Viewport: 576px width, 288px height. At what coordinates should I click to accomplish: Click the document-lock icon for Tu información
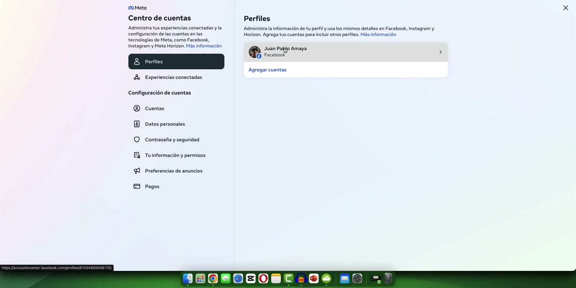coord(137,155)
